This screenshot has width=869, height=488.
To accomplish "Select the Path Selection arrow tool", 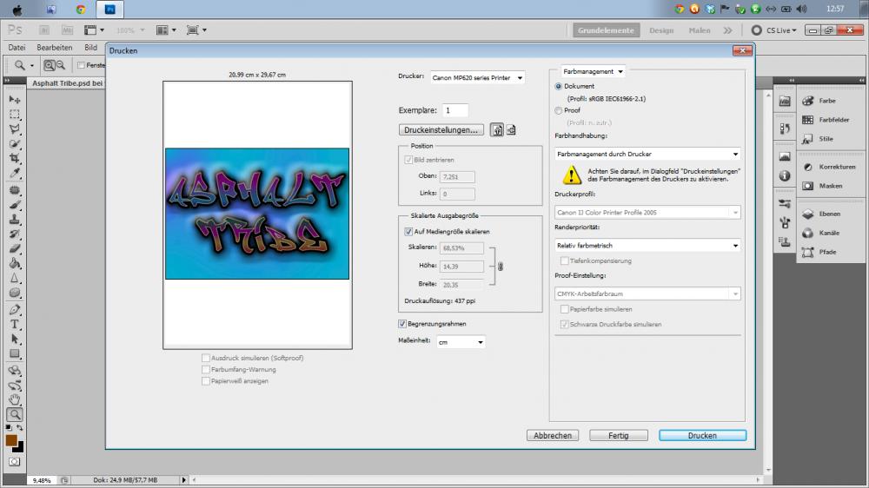I will (x=15, y=339).
